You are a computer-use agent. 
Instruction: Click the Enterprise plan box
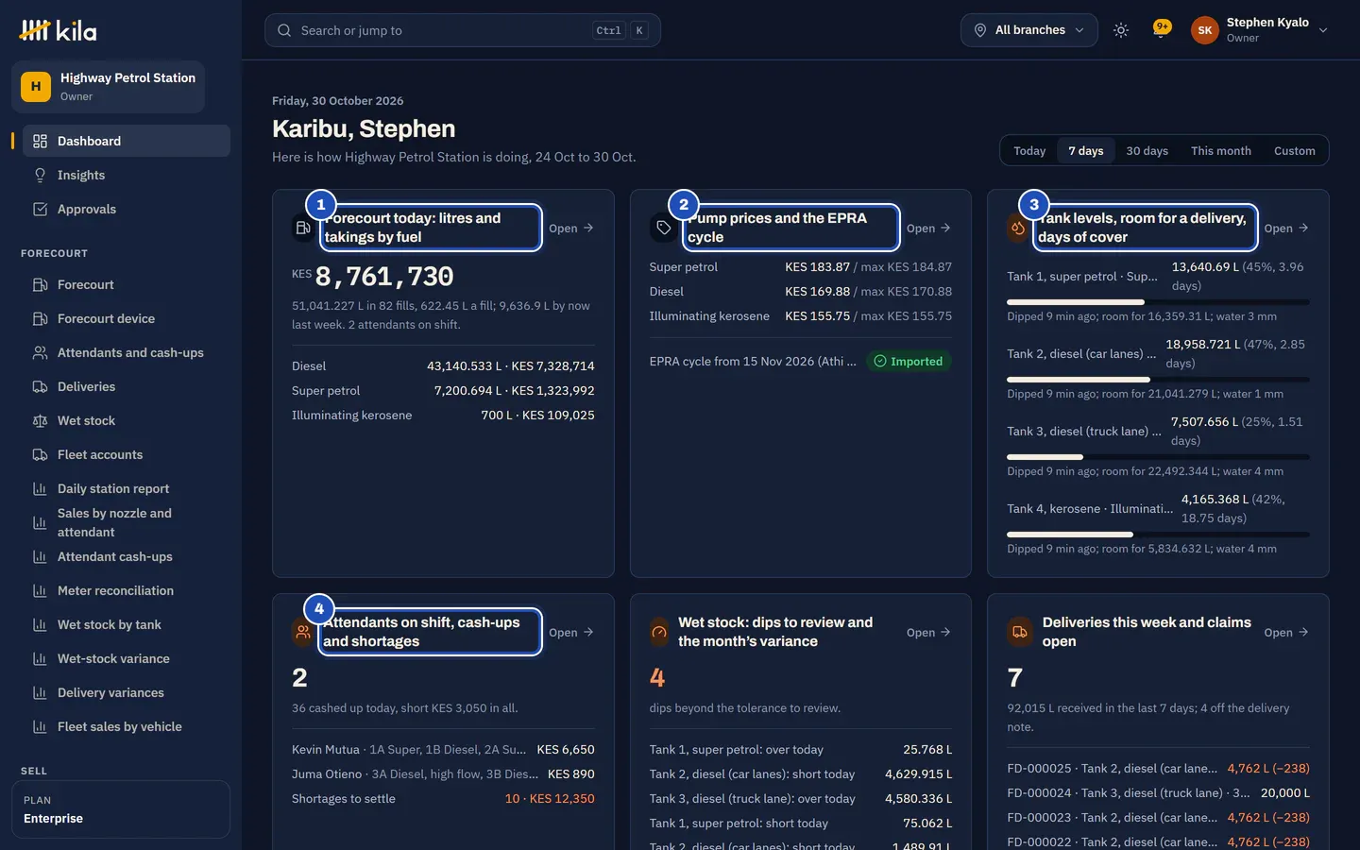[x=121, y=809]
